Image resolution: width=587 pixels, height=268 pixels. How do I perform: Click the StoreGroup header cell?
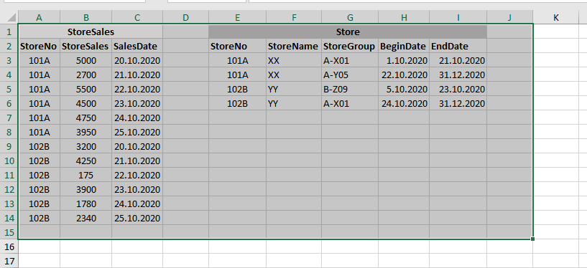[350, 46]
